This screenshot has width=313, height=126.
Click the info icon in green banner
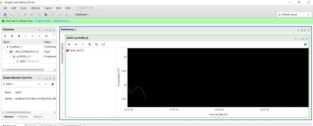(x=3, y=21)
